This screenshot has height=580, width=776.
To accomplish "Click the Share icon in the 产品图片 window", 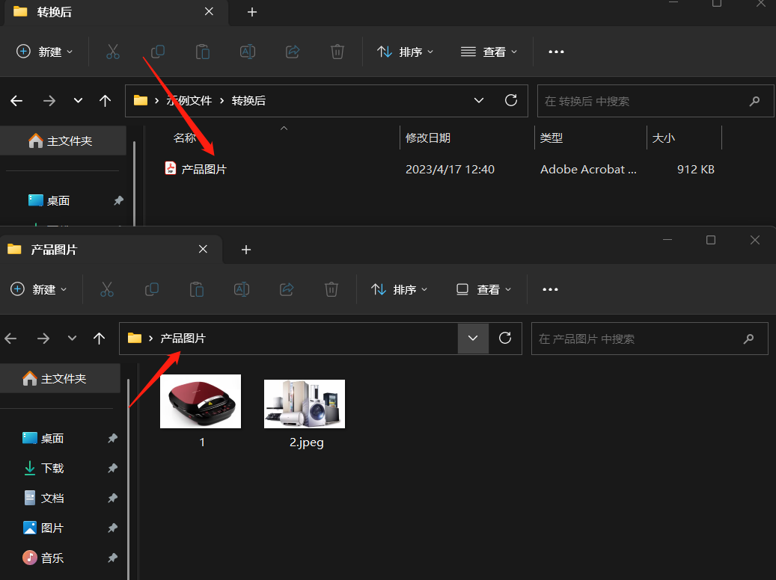I will (x=287, y=289).
